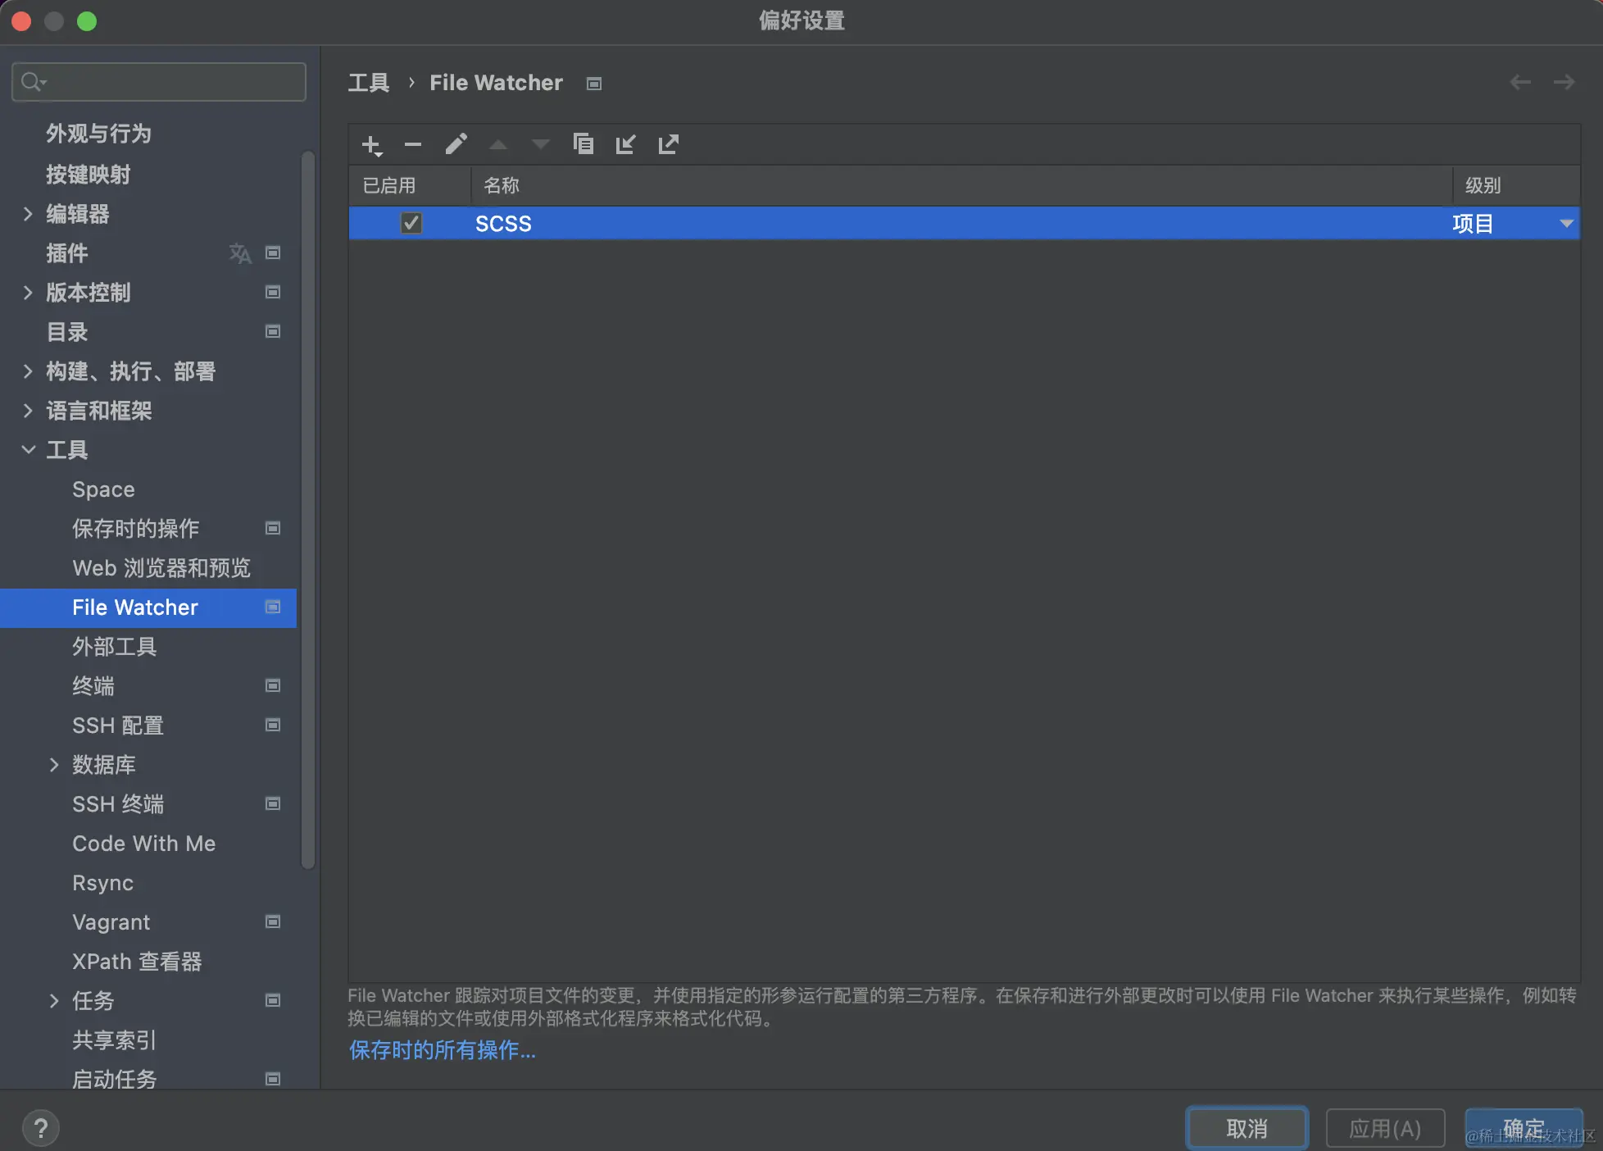The width and height of the screenshot is (1603, 1151).
Task: Click the import watchers icon
Action: pos(625,145)
